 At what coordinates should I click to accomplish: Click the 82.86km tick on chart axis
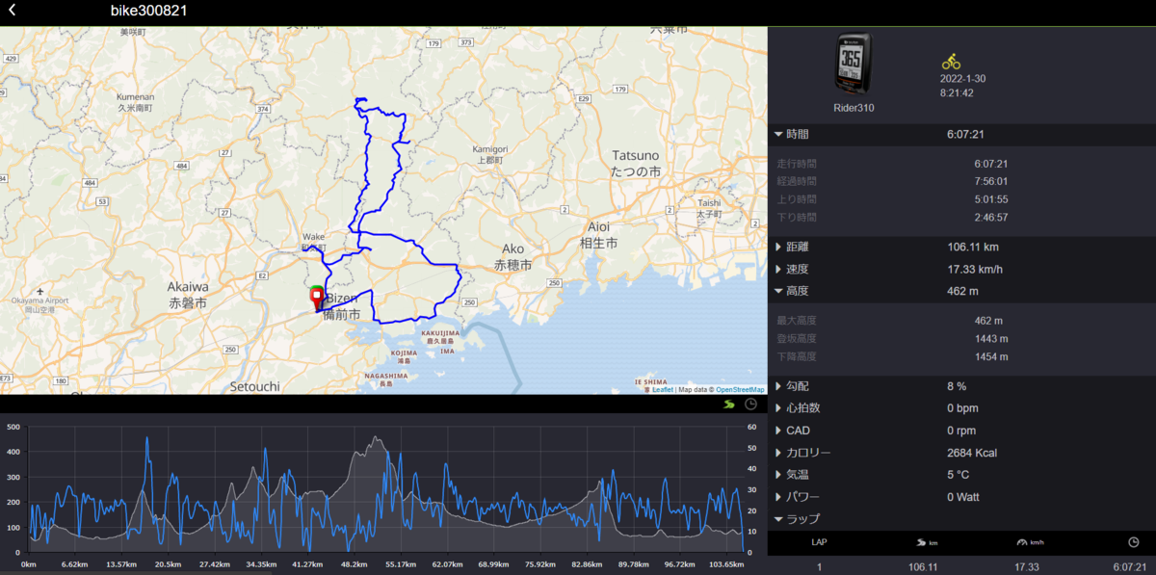coord(587,564)
